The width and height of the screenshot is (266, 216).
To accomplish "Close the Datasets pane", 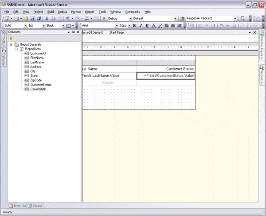I will [78, 32].
